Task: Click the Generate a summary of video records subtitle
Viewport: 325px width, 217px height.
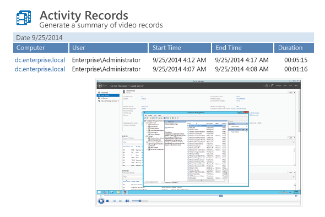Action: pos(101,25)
